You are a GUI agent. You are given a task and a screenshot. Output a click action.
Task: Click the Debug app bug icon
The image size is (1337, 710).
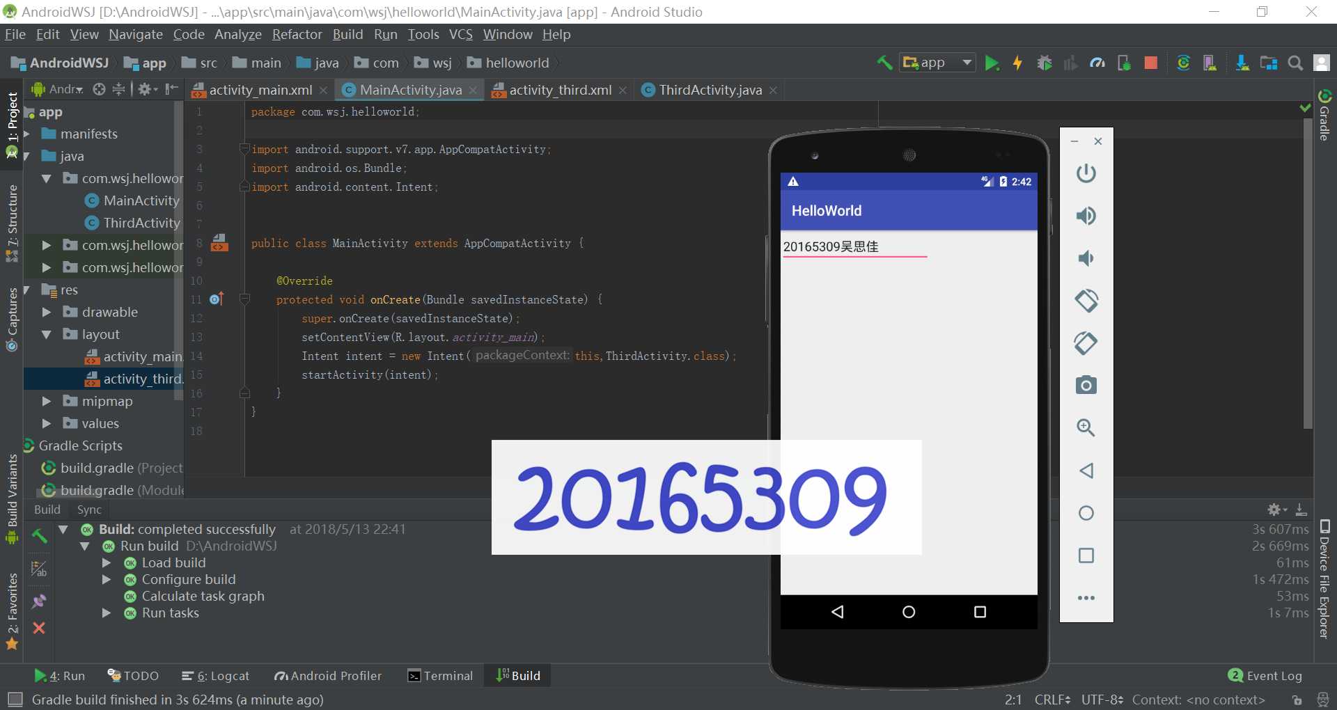(1044, 63)
